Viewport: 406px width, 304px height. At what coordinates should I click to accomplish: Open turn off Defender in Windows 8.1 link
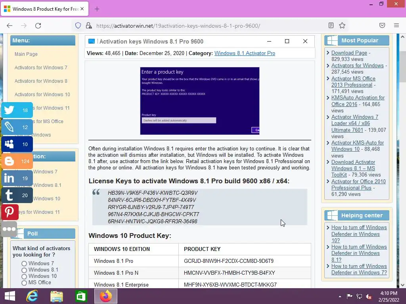pyautogui.click(x=359, y=253)
